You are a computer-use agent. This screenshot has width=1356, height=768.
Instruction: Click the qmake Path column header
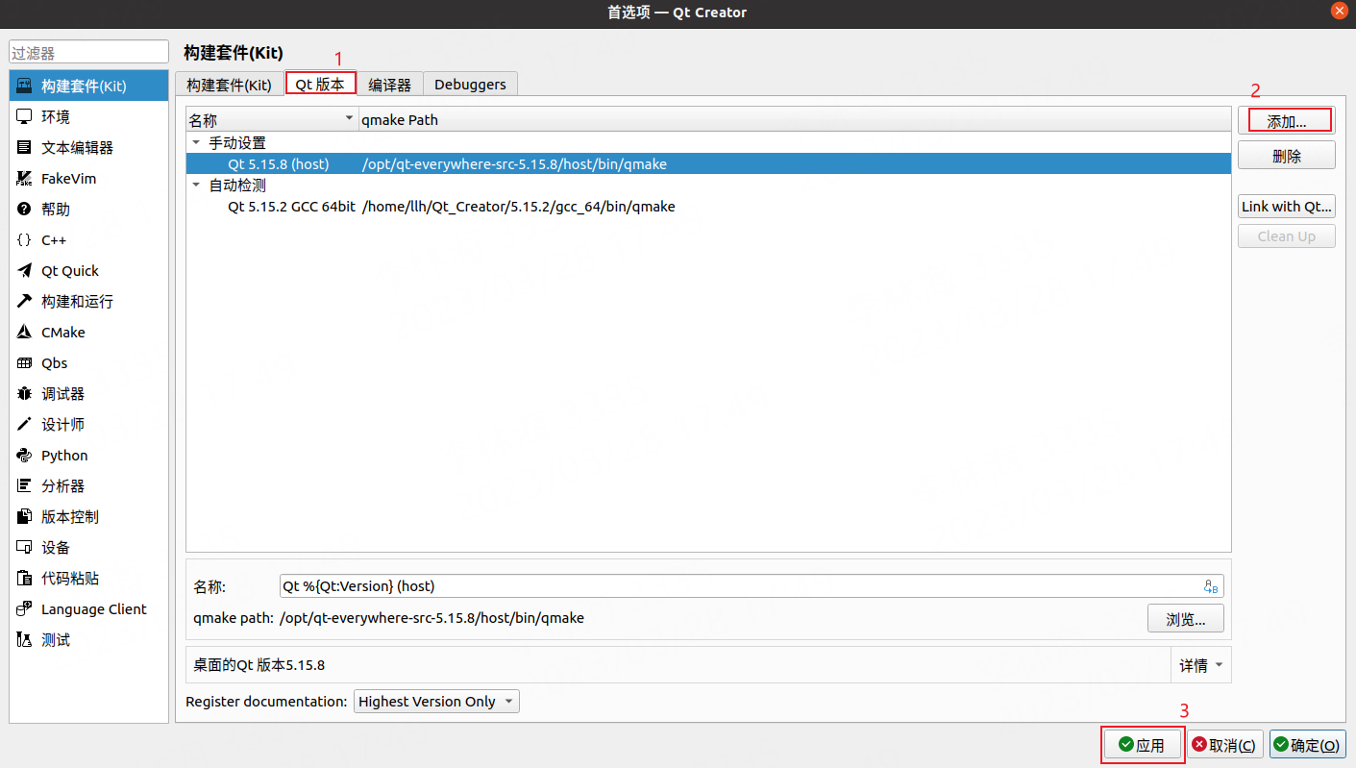[x=794, y=120]
